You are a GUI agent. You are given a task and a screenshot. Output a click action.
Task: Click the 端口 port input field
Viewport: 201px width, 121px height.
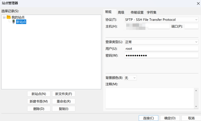tap(191, 26)
